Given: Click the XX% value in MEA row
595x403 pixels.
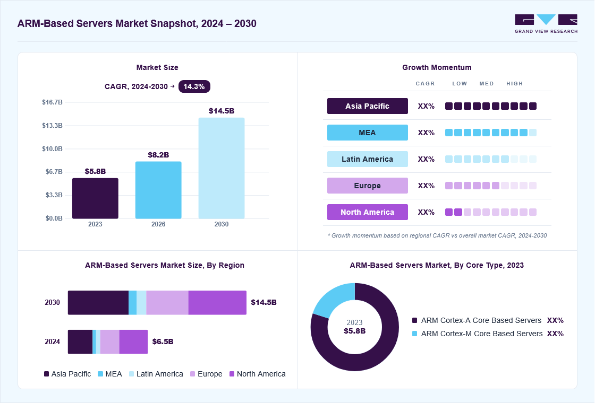Looking at the screenshot, I should tap(426, 133).
